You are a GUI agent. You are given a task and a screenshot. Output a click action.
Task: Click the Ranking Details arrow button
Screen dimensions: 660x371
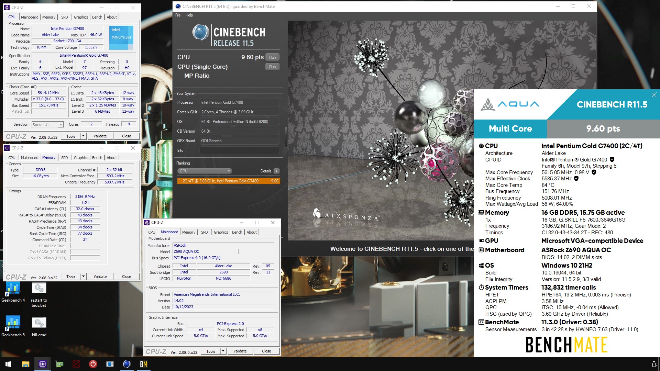pos(277,171)
